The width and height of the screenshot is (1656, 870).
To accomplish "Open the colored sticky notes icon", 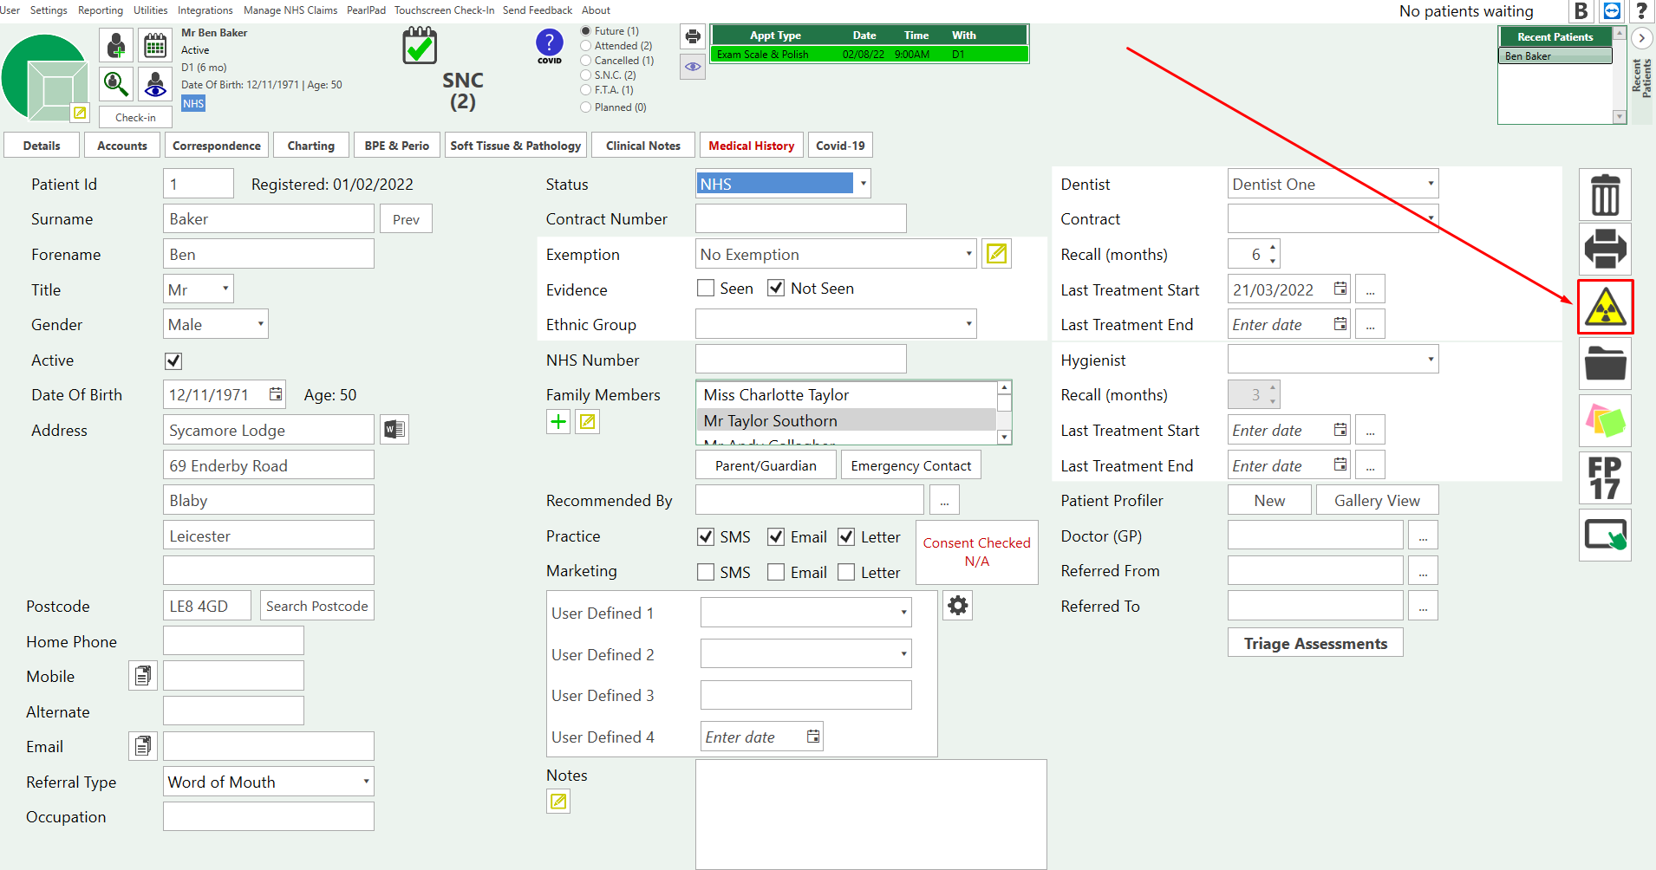I will (x=1605, y=421).
